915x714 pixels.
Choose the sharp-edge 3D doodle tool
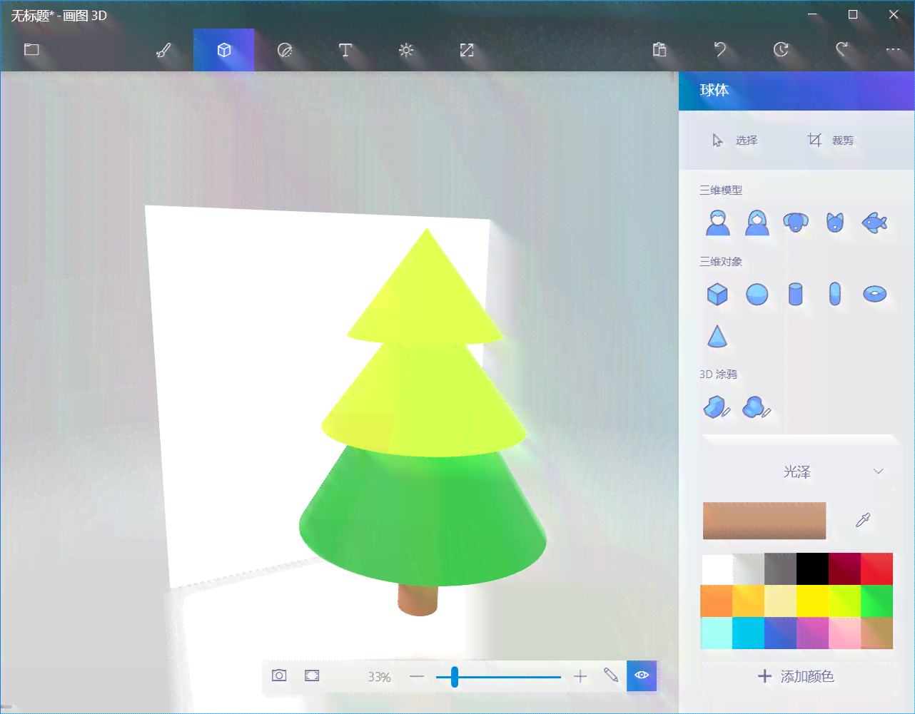click(x=717, y=407)
